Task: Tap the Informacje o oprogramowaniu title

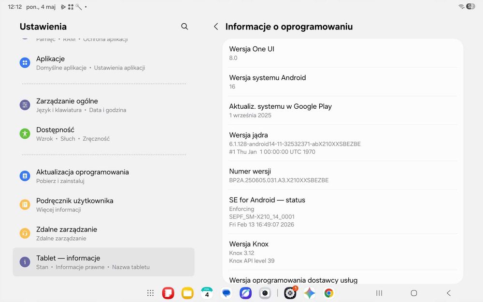Action: pyautogui.click(x=289, y=27)
